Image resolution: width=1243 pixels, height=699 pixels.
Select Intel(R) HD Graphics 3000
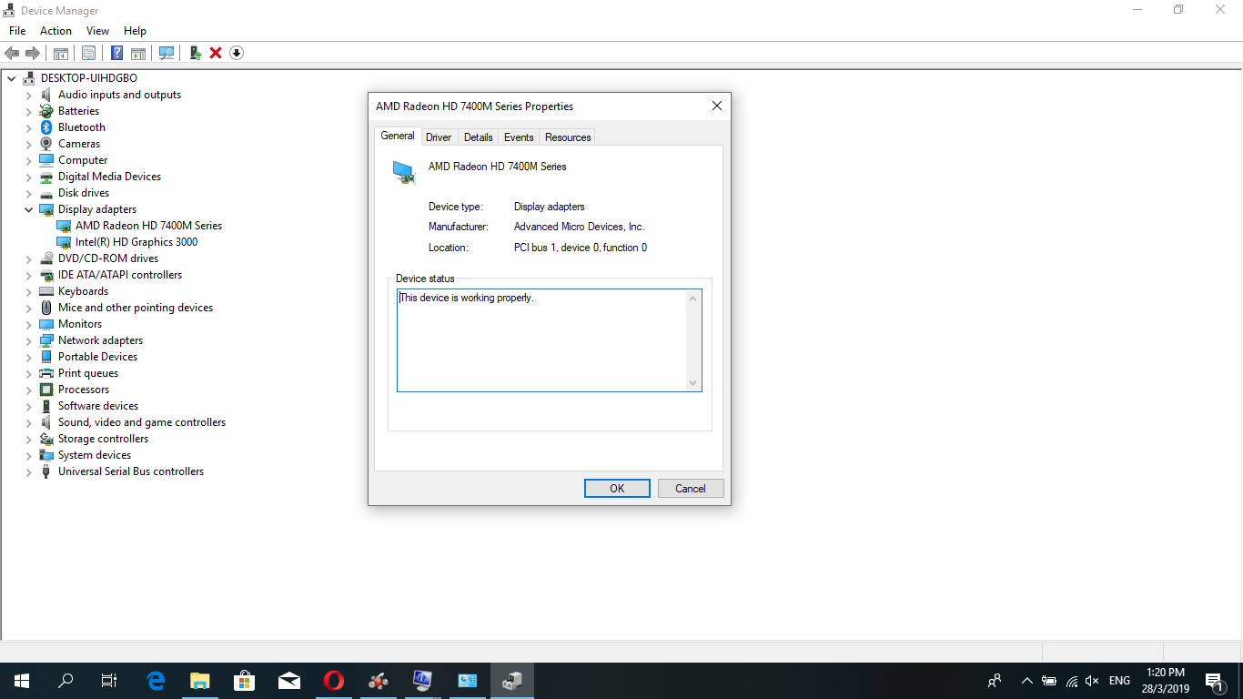coord(136,242)
